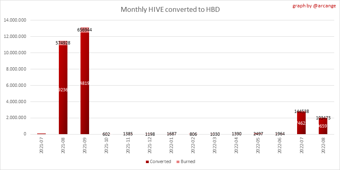Click the x-axis label 2021-07
Screen dimensions: 340x170
coord(41,146)
